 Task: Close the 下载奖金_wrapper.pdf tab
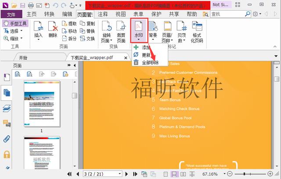click(126, 58)
